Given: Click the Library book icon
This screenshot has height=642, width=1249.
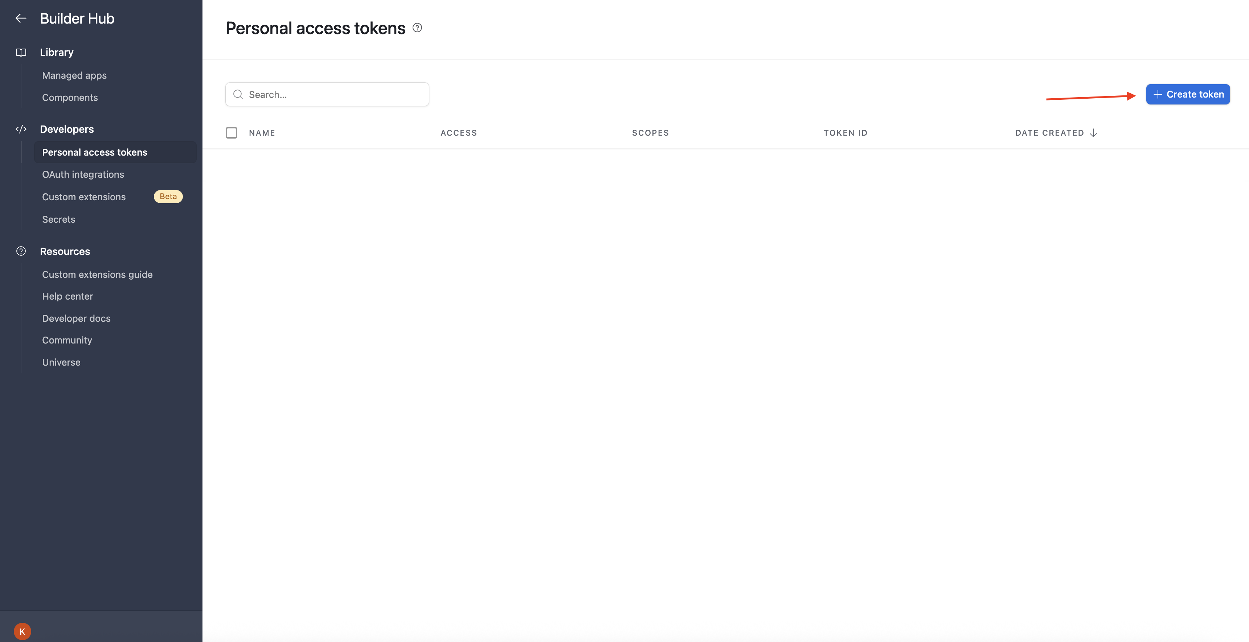Looking at the screenshot, I should (21, 52).
